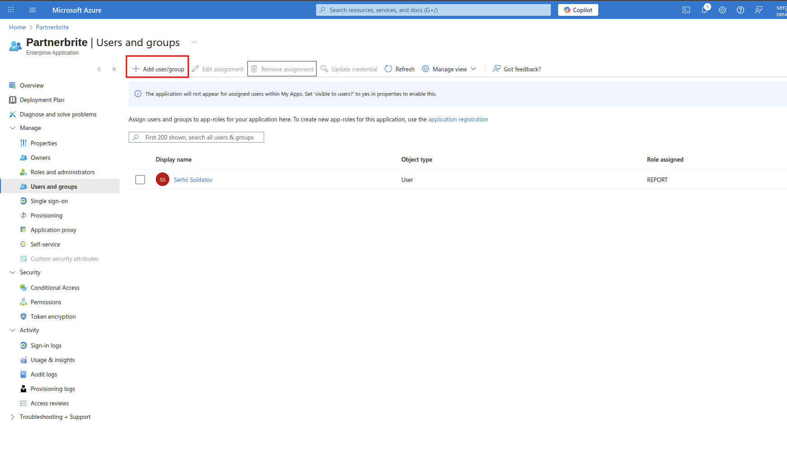Open the Azure app launcher grid icon
This screenshot has width=787, height=451.
click(11, 10)
